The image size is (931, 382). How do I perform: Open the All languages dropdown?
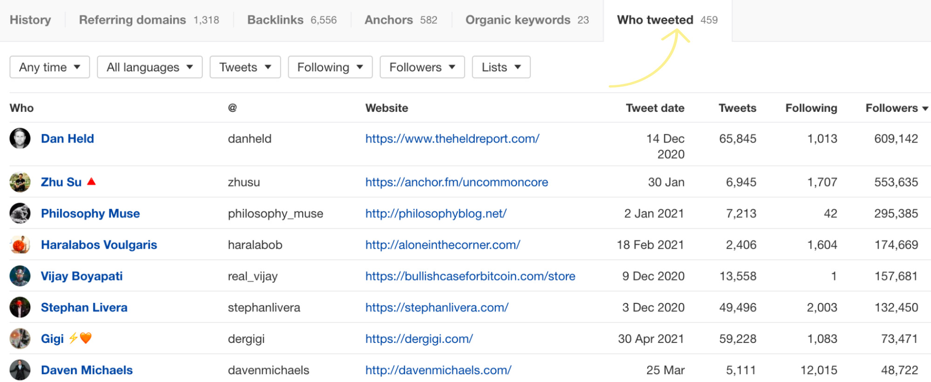[x=149, y=67]
